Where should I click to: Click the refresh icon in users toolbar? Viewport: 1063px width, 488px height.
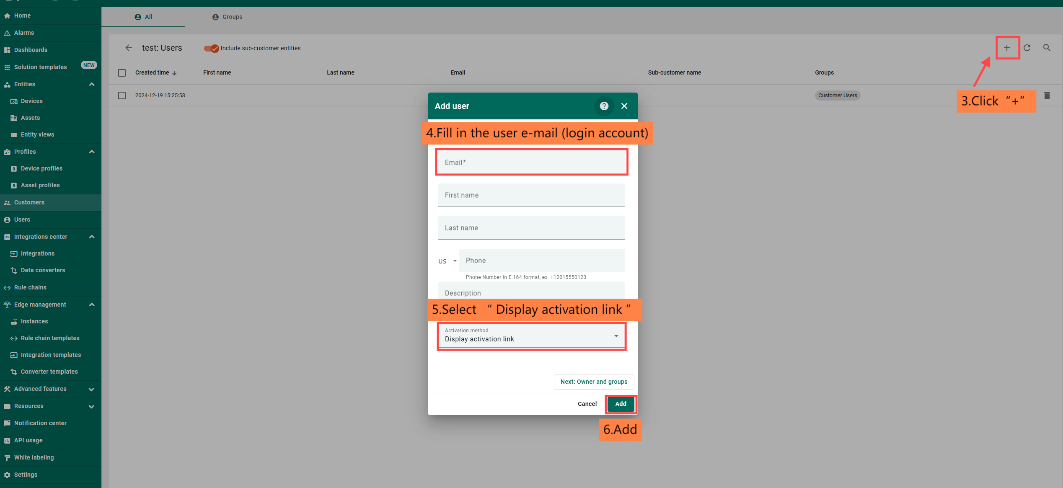pyautogui.click(x=1027, y=48)
